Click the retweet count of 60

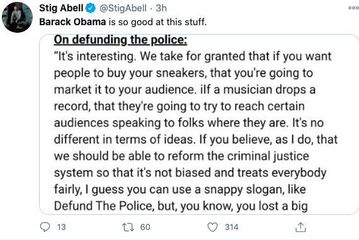145,227
